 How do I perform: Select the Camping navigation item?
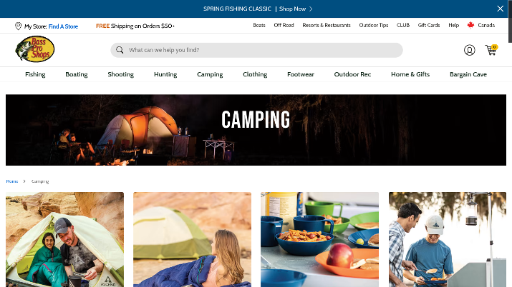(x=210, y=74)
